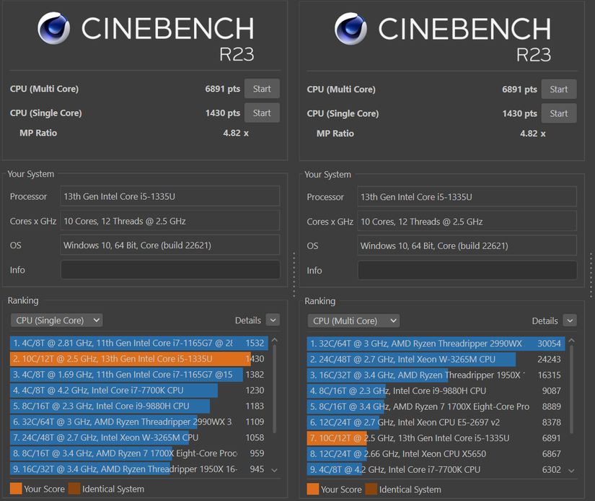Viewport: 595px width, 501px height.
Task: Click the Cinebench sphere logo in right panel
Action: click(351, 29)
